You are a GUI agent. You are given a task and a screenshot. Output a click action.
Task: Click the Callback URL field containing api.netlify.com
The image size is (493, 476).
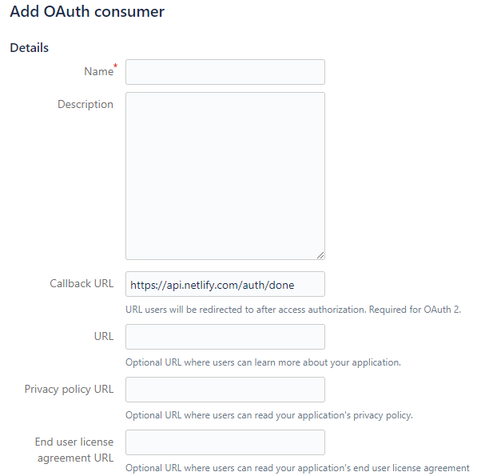tap(225, 284)
